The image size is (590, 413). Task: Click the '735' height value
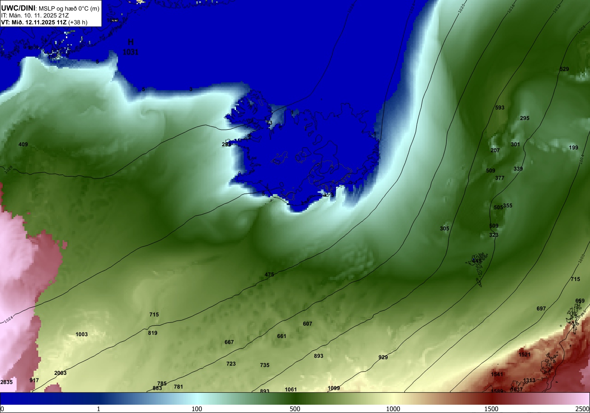tap(265, 365)
